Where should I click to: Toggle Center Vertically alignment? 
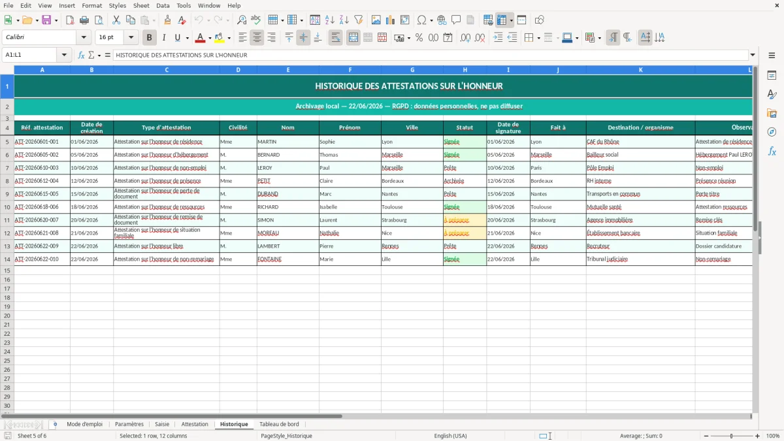303,38
